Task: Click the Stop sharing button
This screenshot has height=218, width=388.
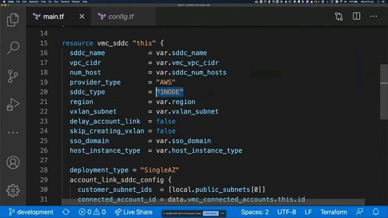Action: click(210, 213)
